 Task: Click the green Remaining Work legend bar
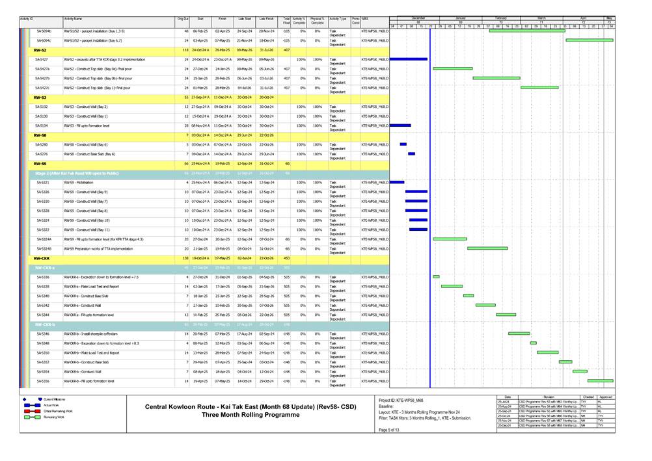tap(31, 417)
